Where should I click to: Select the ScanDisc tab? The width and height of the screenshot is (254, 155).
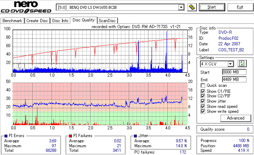[107, 21]
